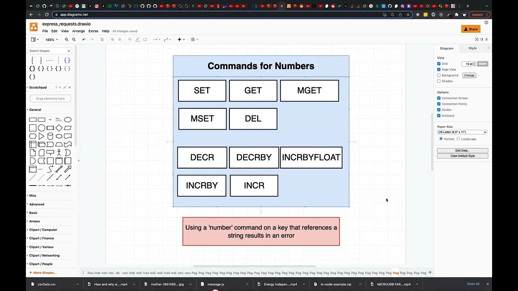Open the insert plus dropdown
The height and width of the screenshot is (291, 518).
tap(181, 40)
